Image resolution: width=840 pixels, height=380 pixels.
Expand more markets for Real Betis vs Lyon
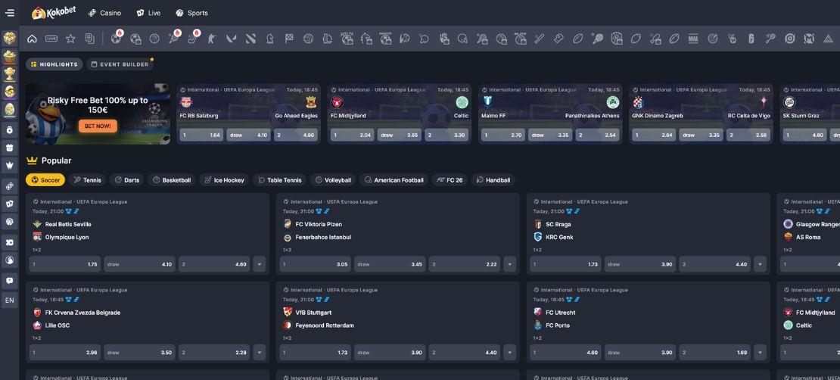tap(260, 265)
